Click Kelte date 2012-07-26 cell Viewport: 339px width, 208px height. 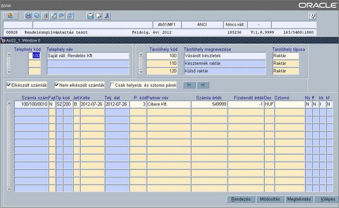(92, 104)
